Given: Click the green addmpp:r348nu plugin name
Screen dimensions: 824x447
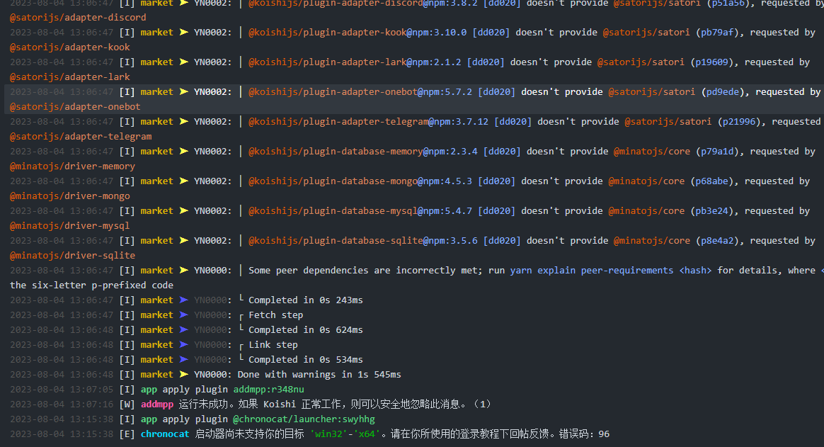Looking at the screenshot, I should pyautogui.click(x=268, y=389).
